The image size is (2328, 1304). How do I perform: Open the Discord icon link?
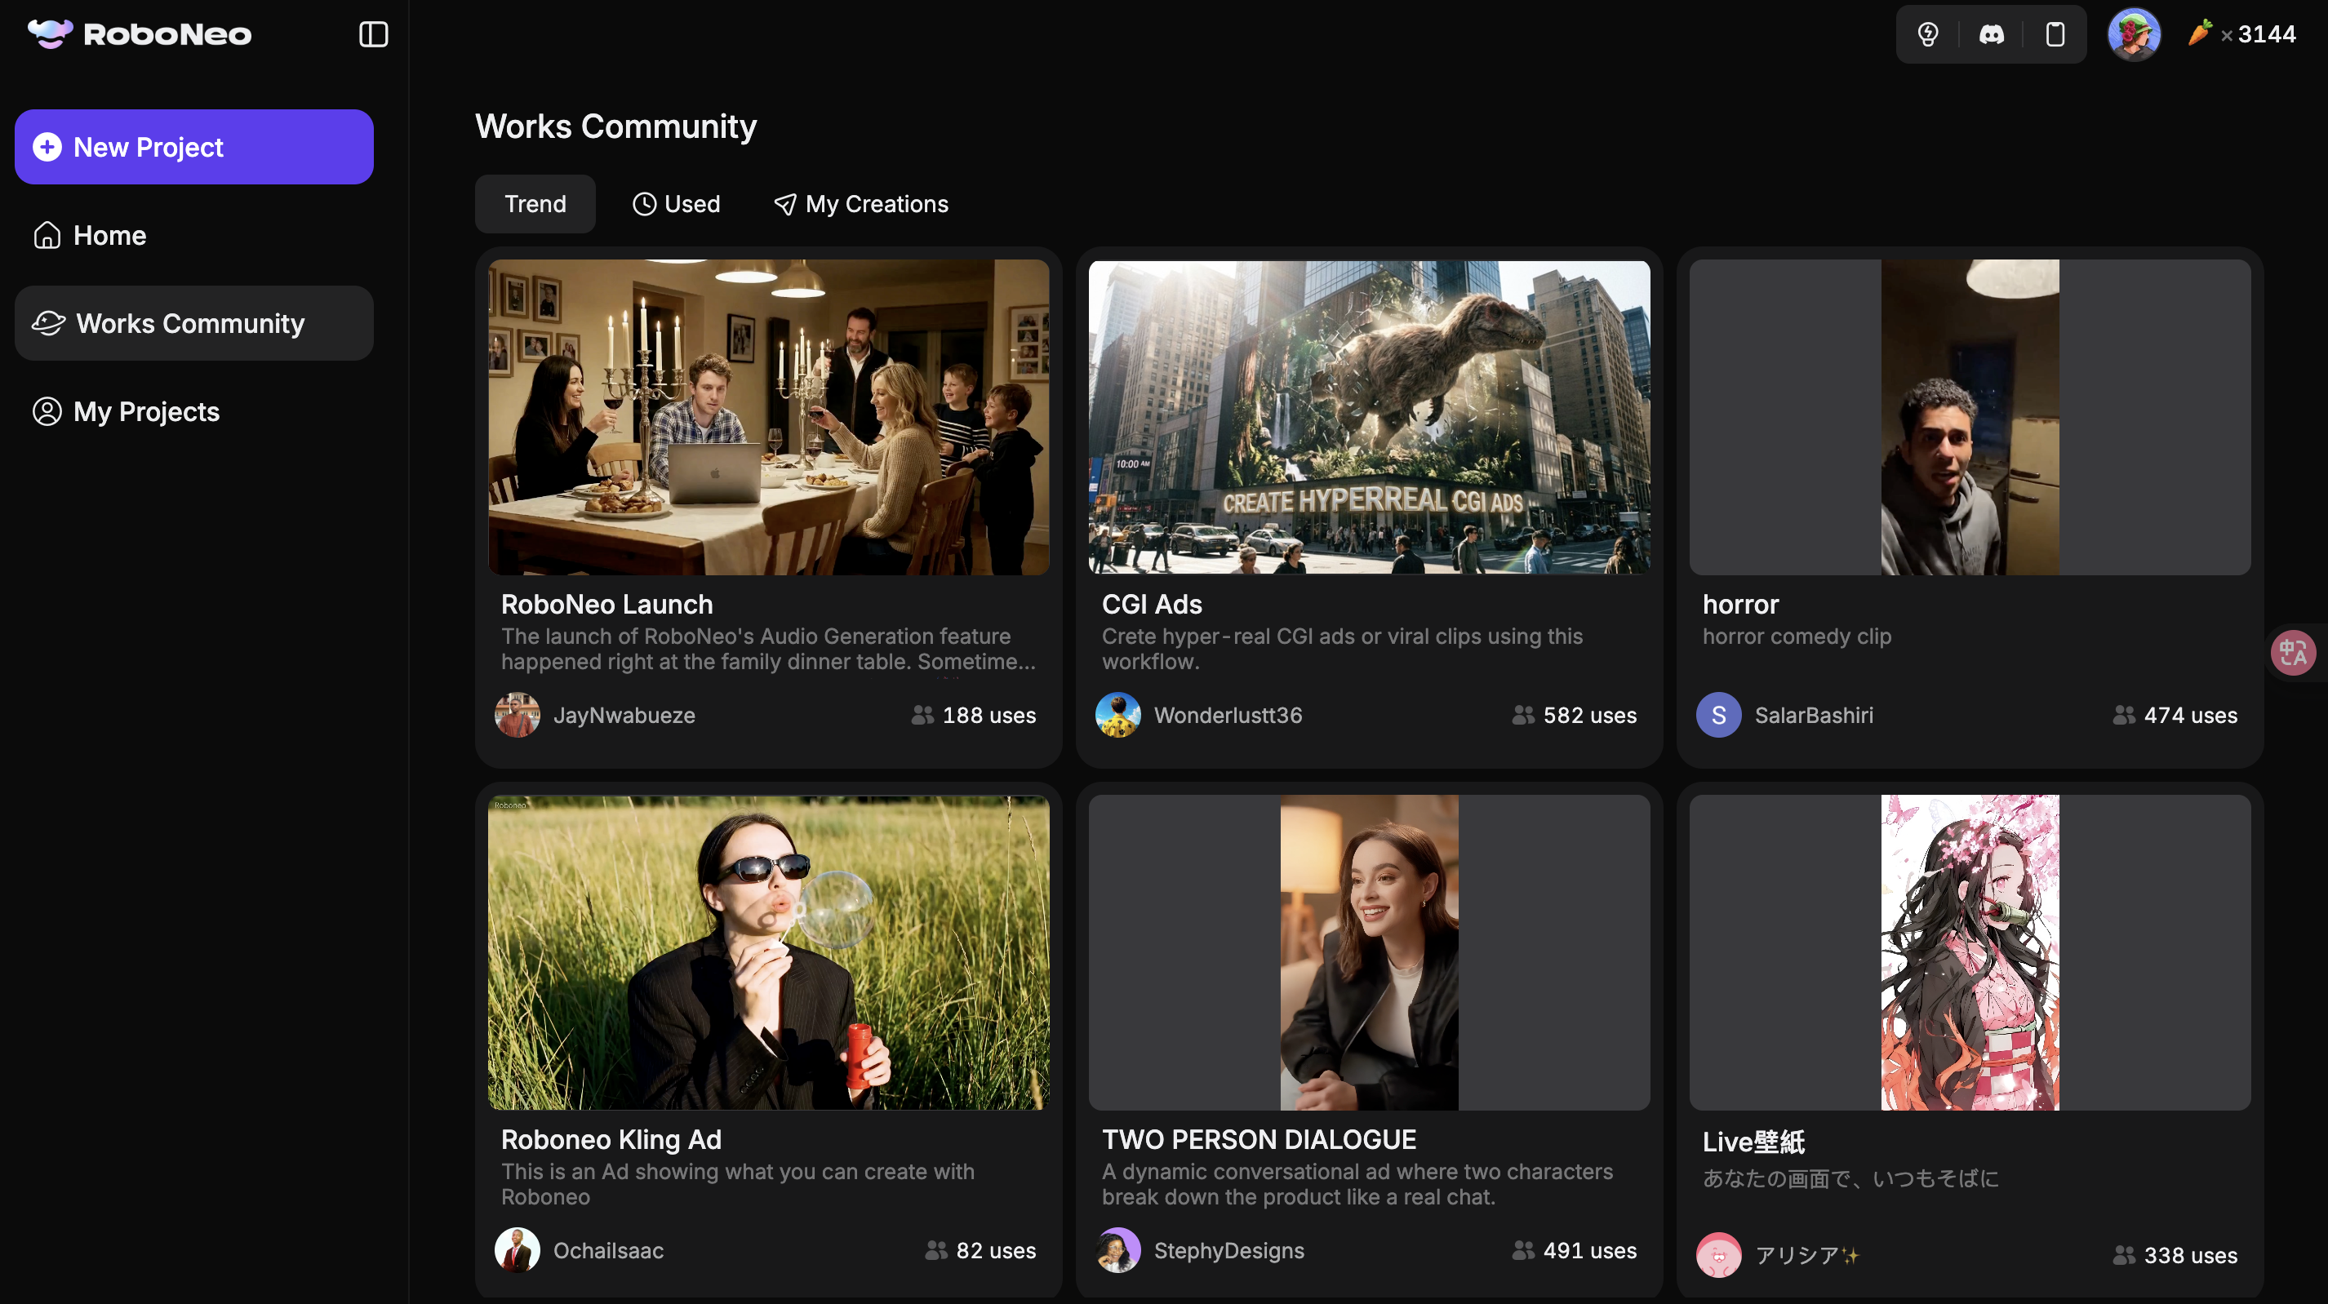(1991, 34)
